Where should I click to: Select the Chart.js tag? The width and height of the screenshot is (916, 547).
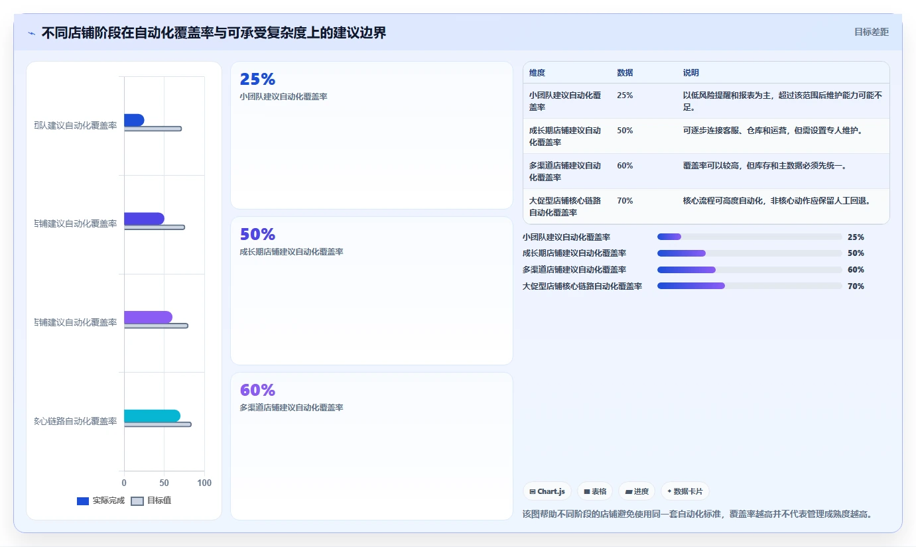click(547, 491)
